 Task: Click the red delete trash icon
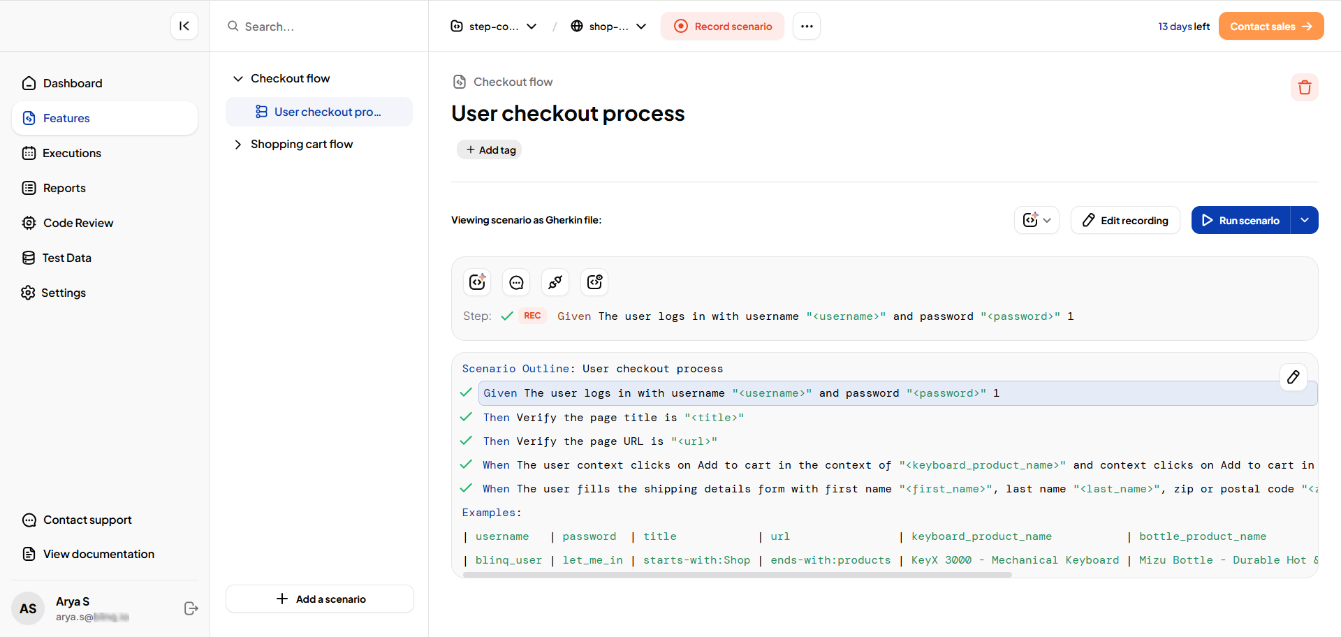[1304, 88]
